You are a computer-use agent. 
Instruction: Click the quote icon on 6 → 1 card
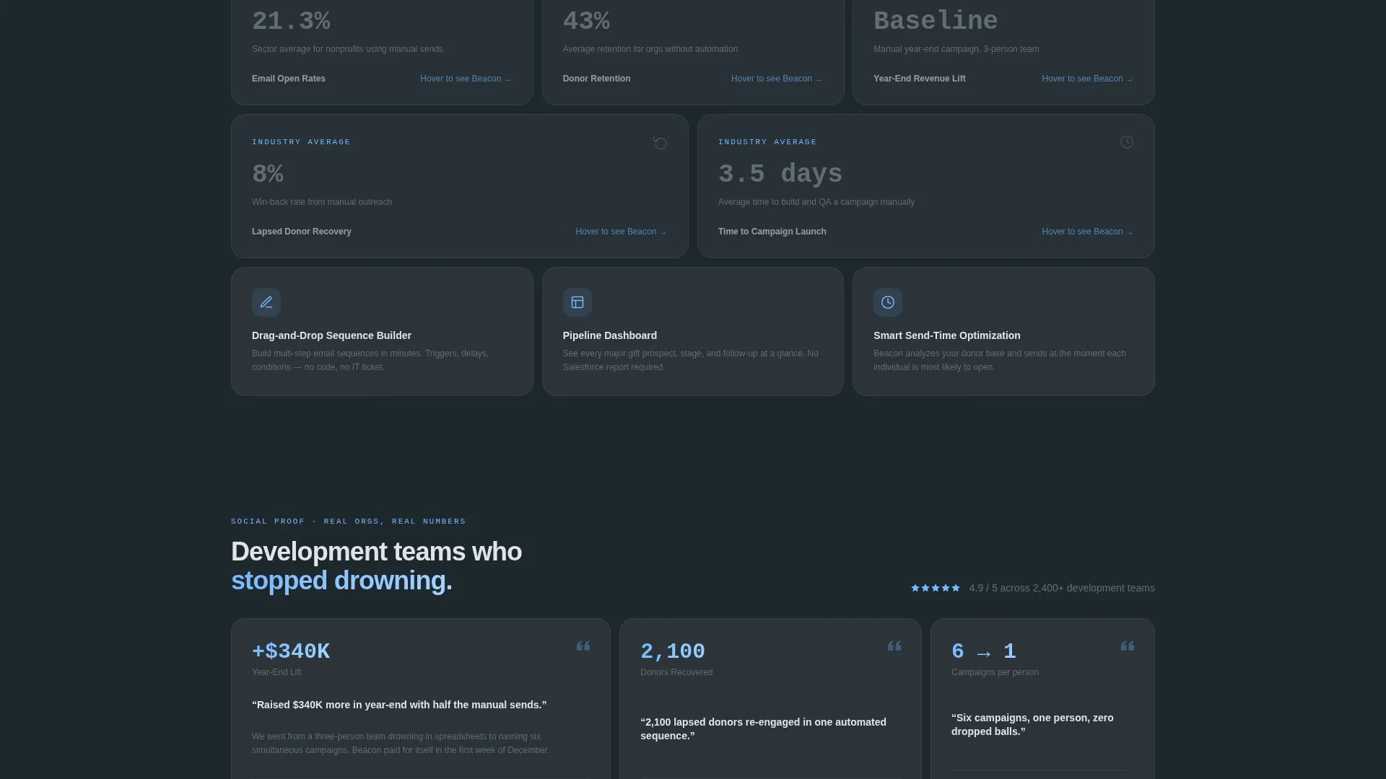point(1128,646)
